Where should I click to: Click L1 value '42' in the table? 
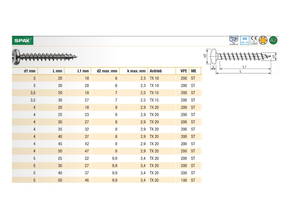[87, 144]
